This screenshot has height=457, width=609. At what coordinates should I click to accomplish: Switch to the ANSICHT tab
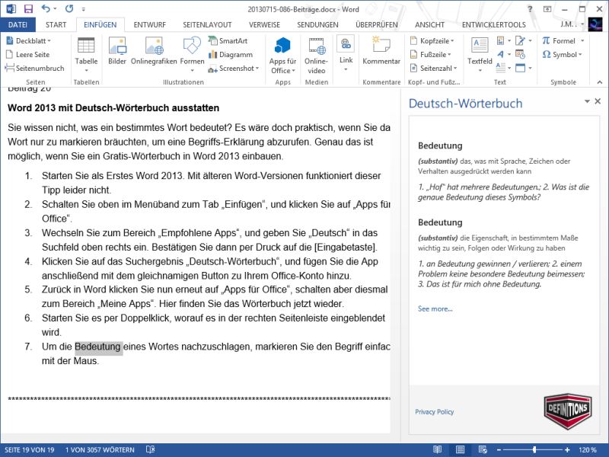click(x=429, y=24)
